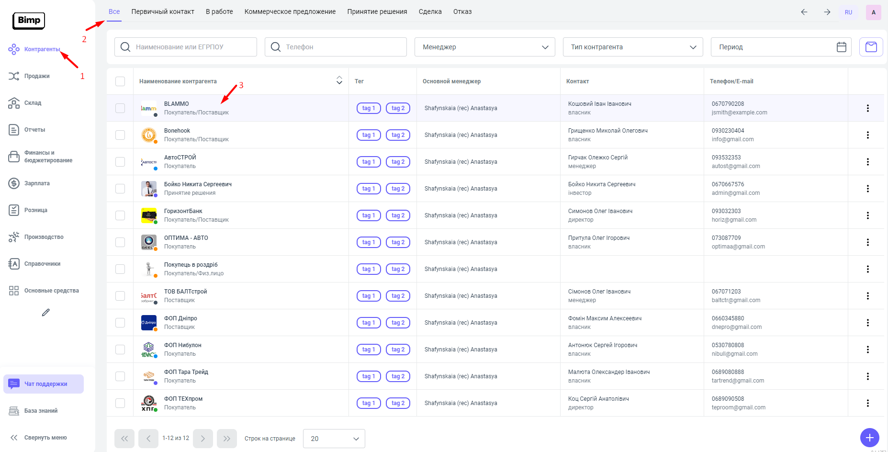This screenshot has width=888, height=452.
Task: Go to next page arrow in pagination
Action: [x=203, y=439]
